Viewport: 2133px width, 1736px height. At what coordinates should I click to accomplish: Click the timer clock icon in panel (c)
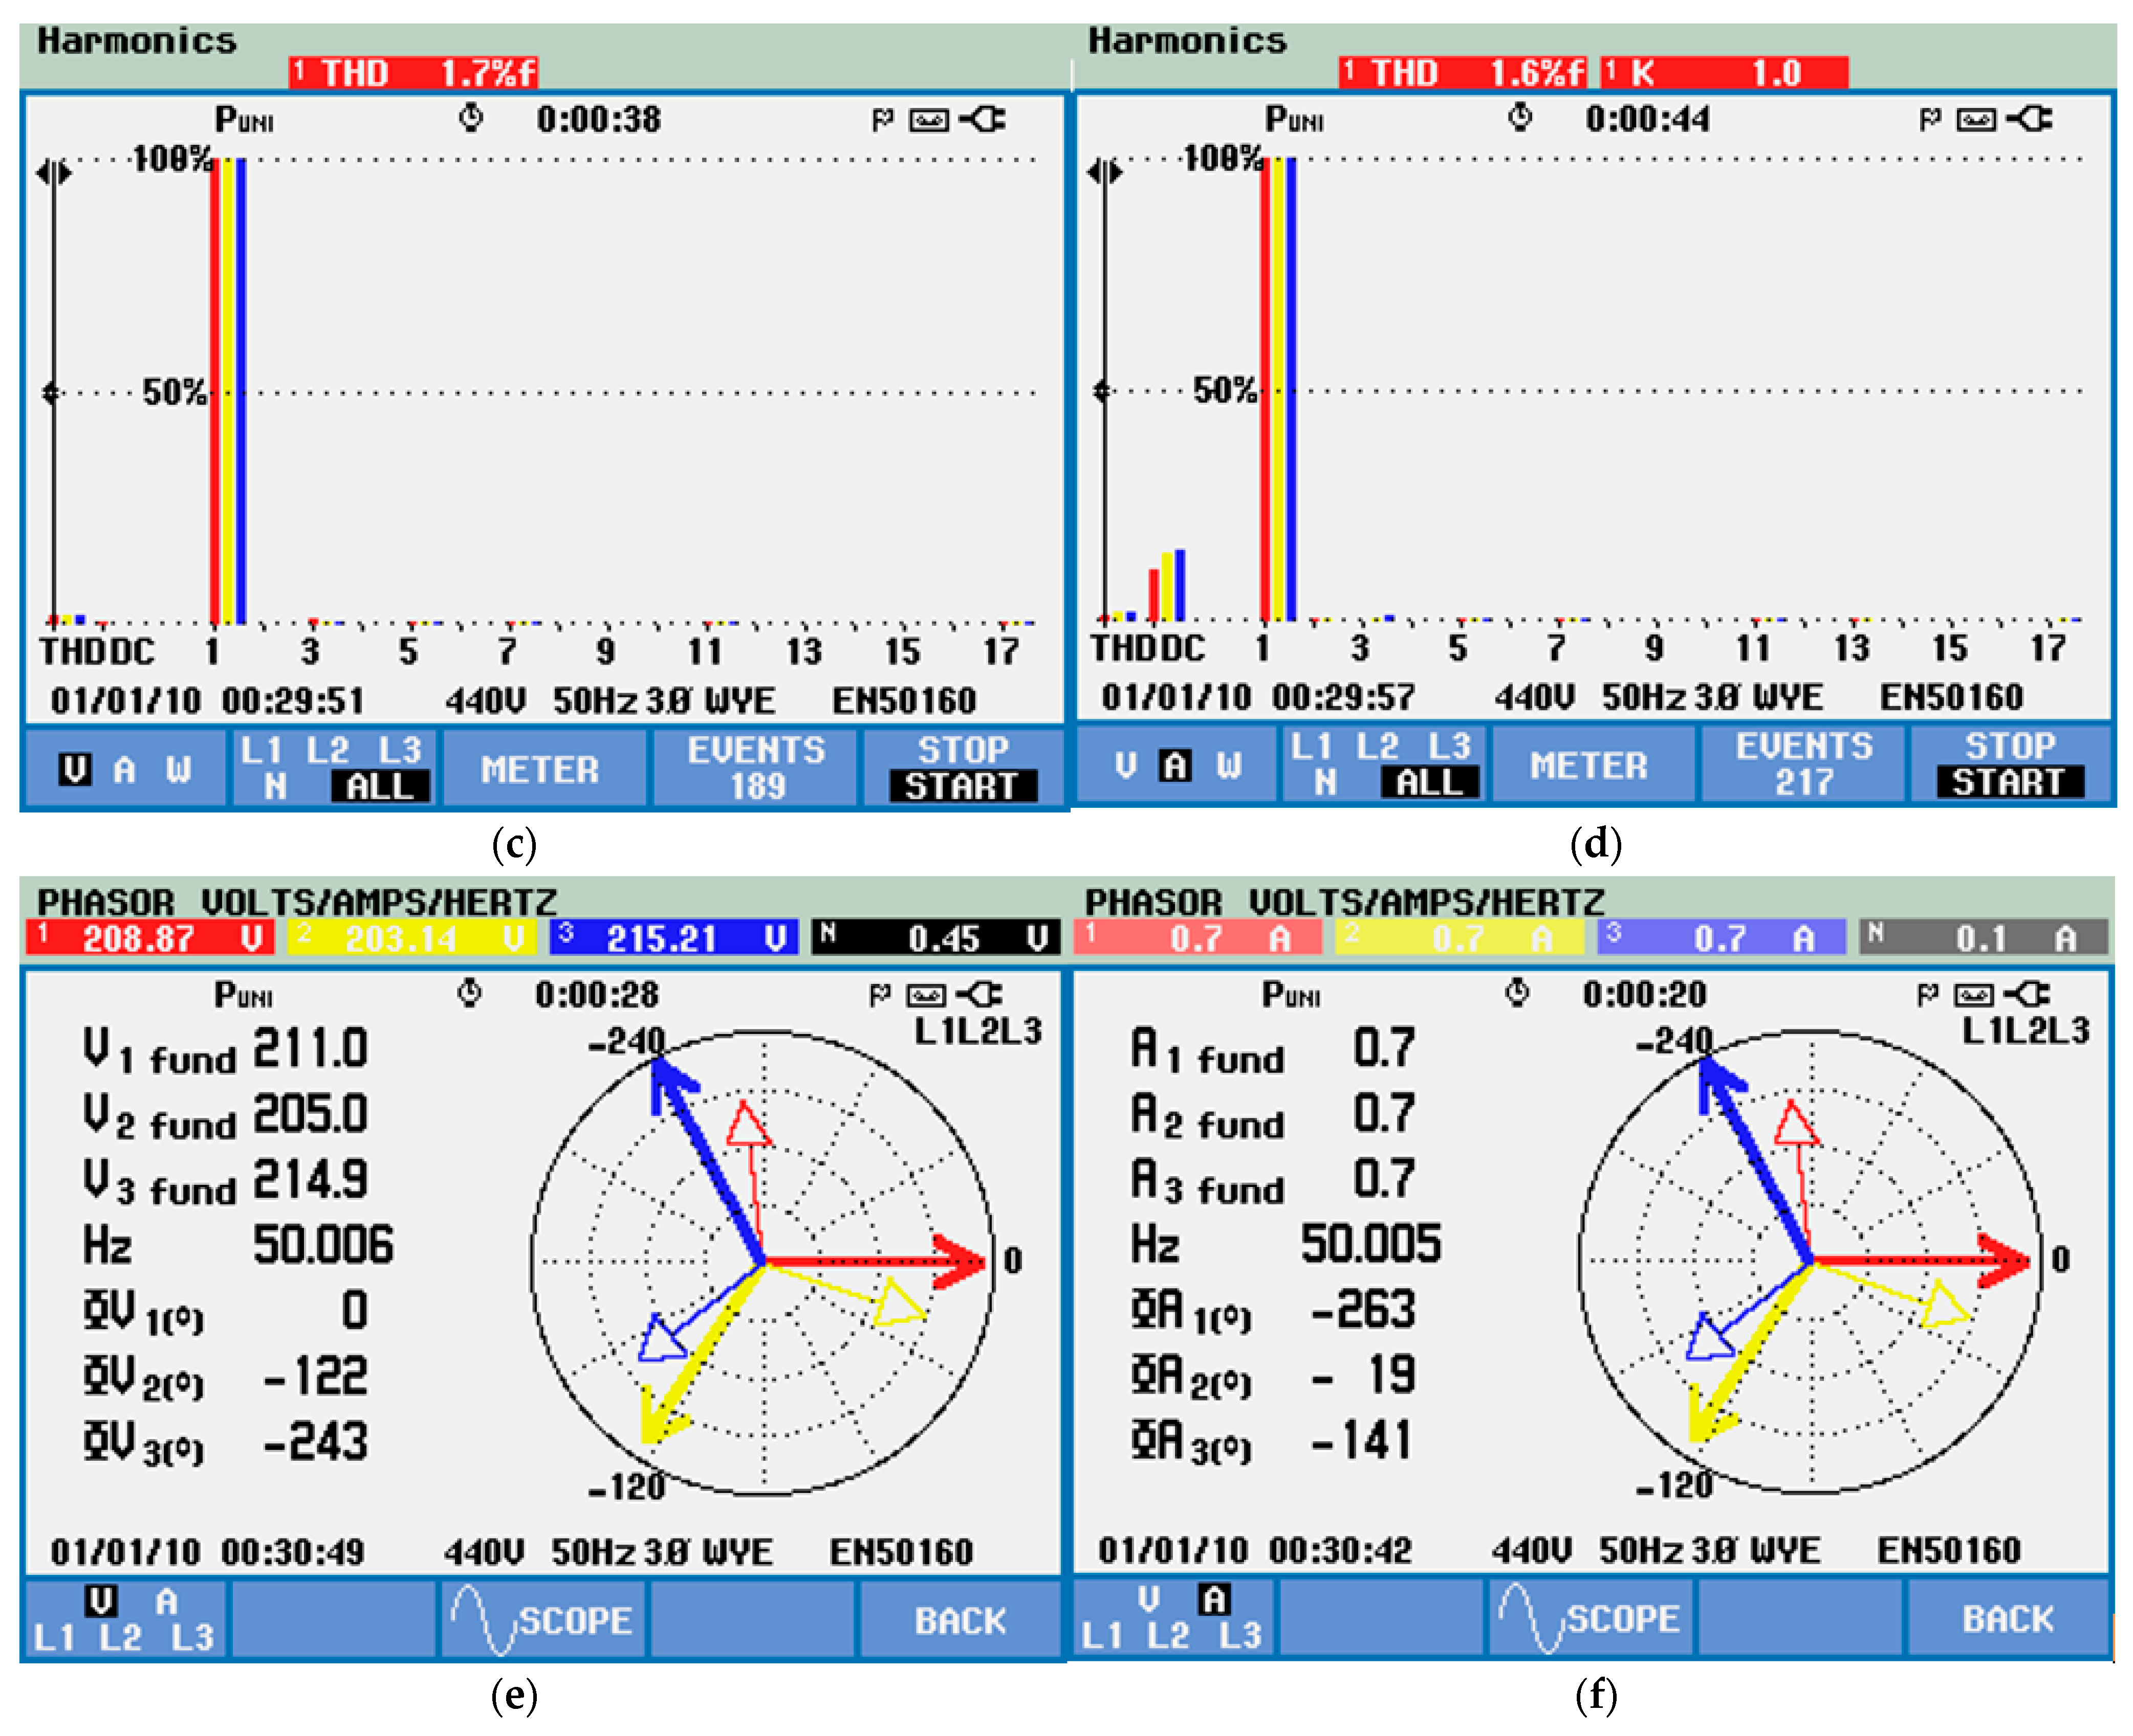tap(471, 118)
